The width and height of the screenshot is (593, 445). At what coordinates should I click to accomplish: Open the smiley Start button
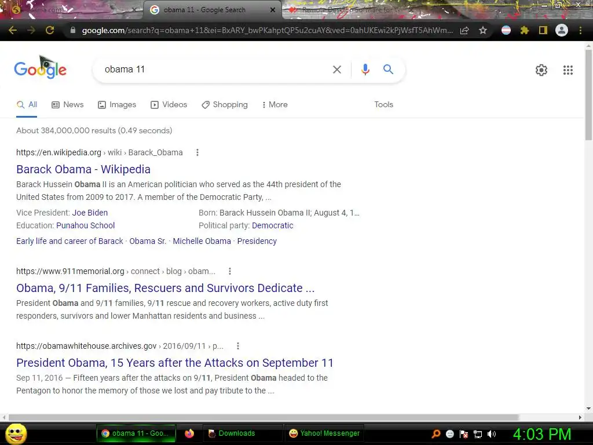pos(16,433)
